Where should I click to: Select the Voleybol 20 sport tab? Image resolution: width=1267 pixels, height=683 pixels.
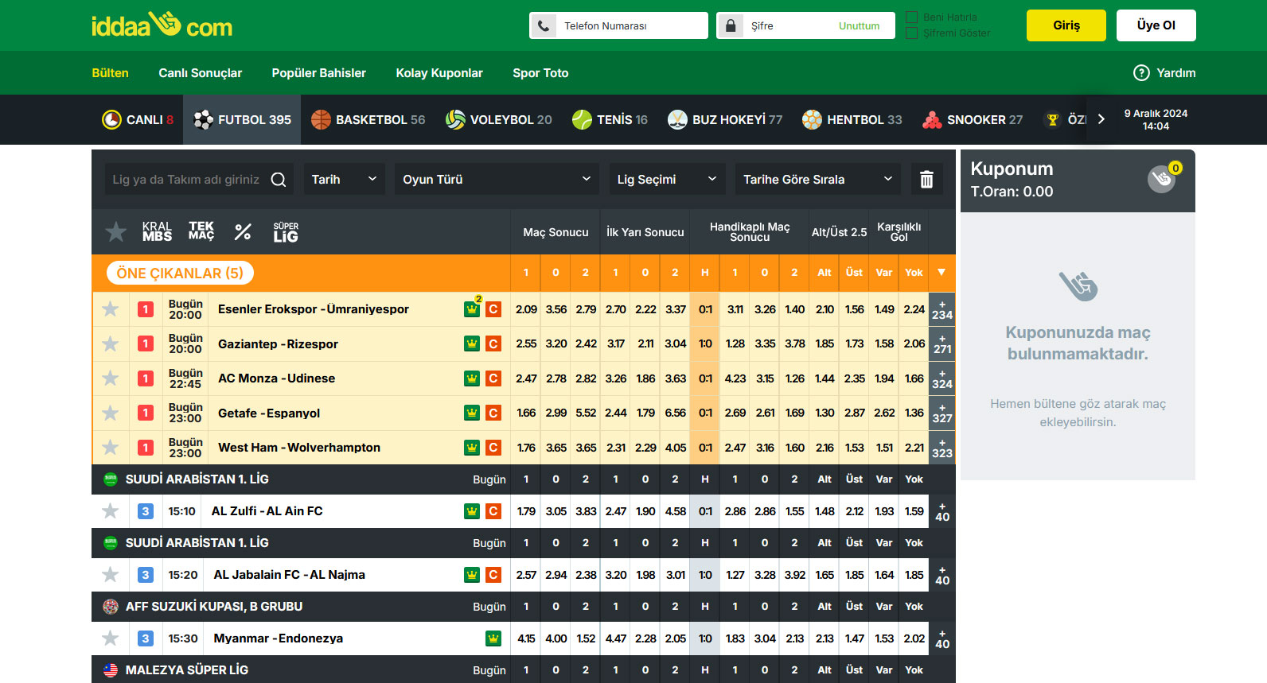(x=499, y=119)
